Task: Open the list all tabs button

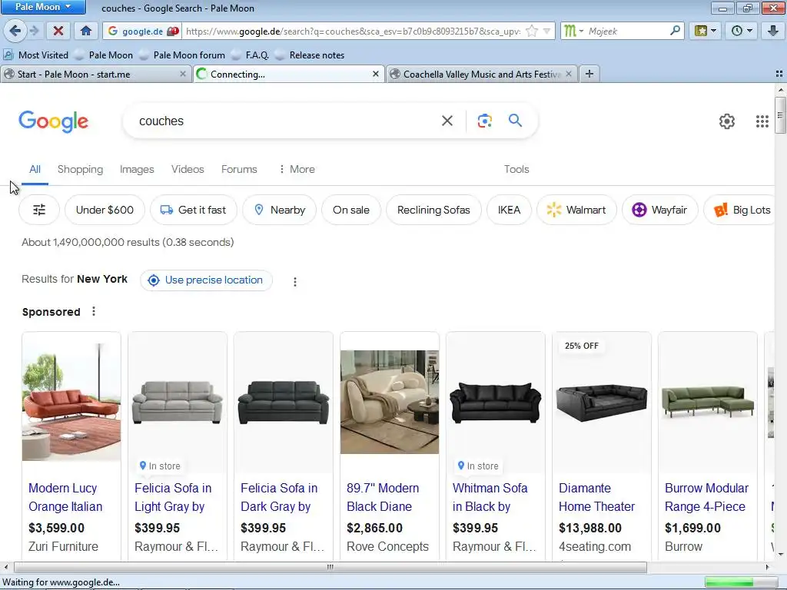Action: pyautogui.click(x=779, y=74)
